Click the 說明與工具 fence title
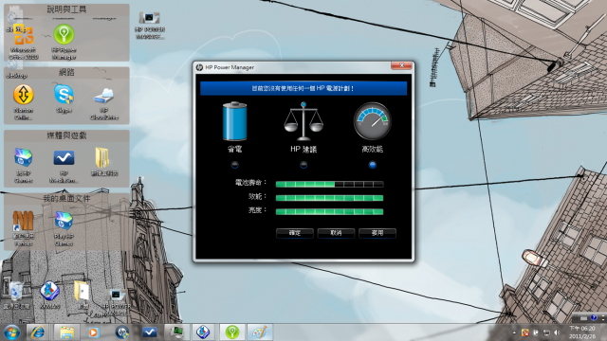 point(66,9)
